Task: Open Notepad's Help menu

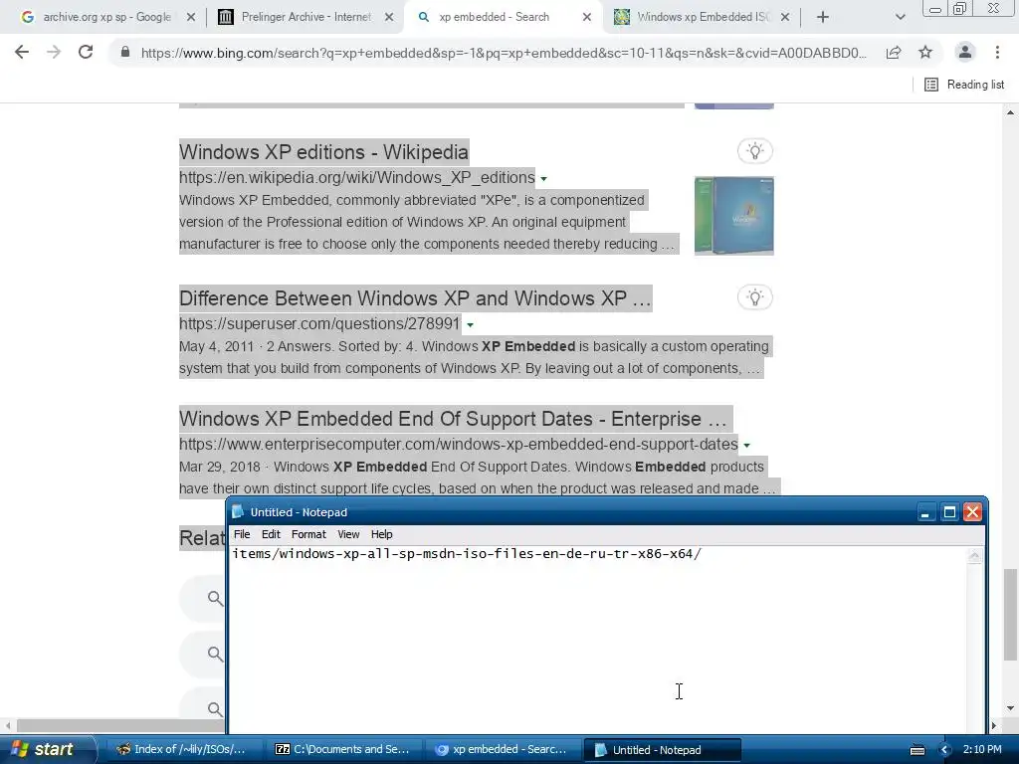Action: (x=381, y=534)
